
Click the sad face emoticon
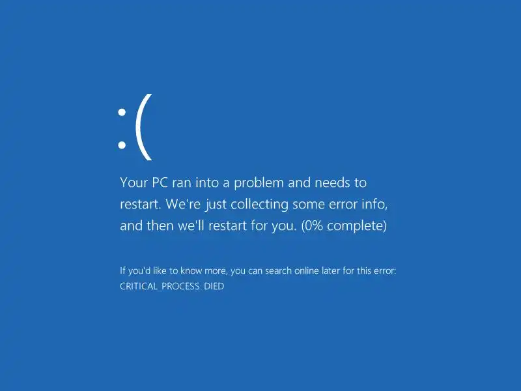click(135, 127)
